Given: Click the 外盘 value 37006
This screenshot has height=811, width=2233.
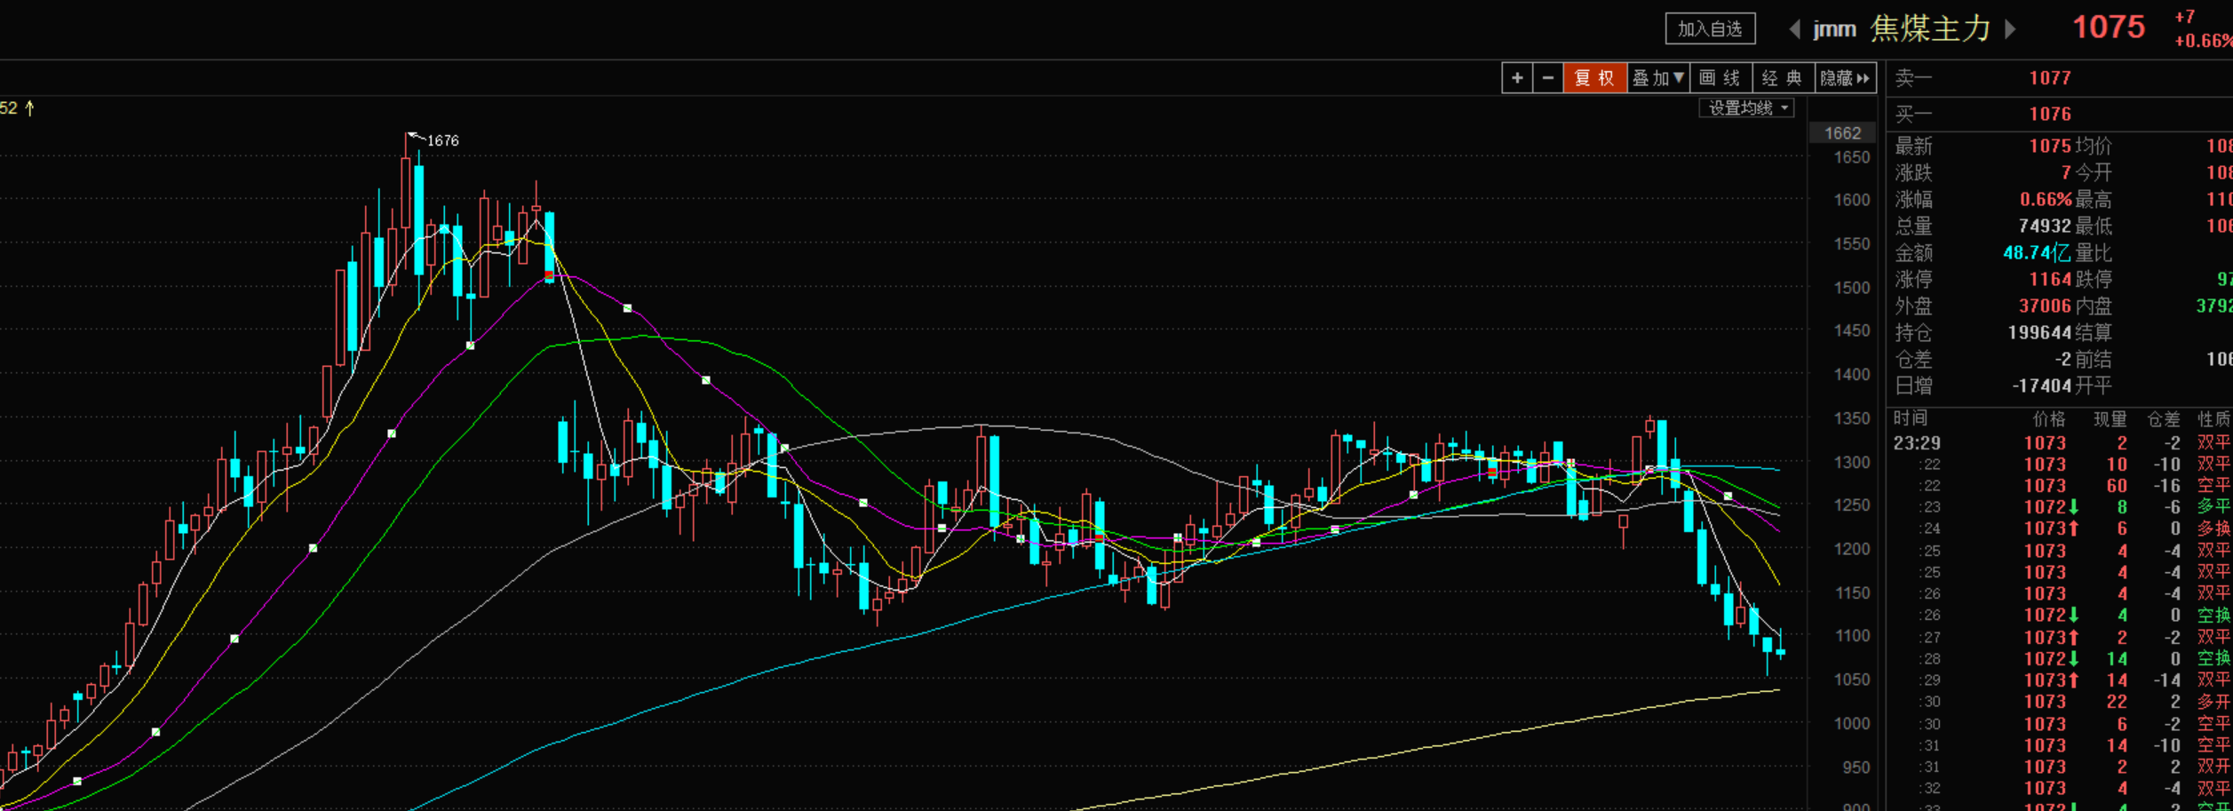Looking at the screenshot, I should (x=2045, y=306).
